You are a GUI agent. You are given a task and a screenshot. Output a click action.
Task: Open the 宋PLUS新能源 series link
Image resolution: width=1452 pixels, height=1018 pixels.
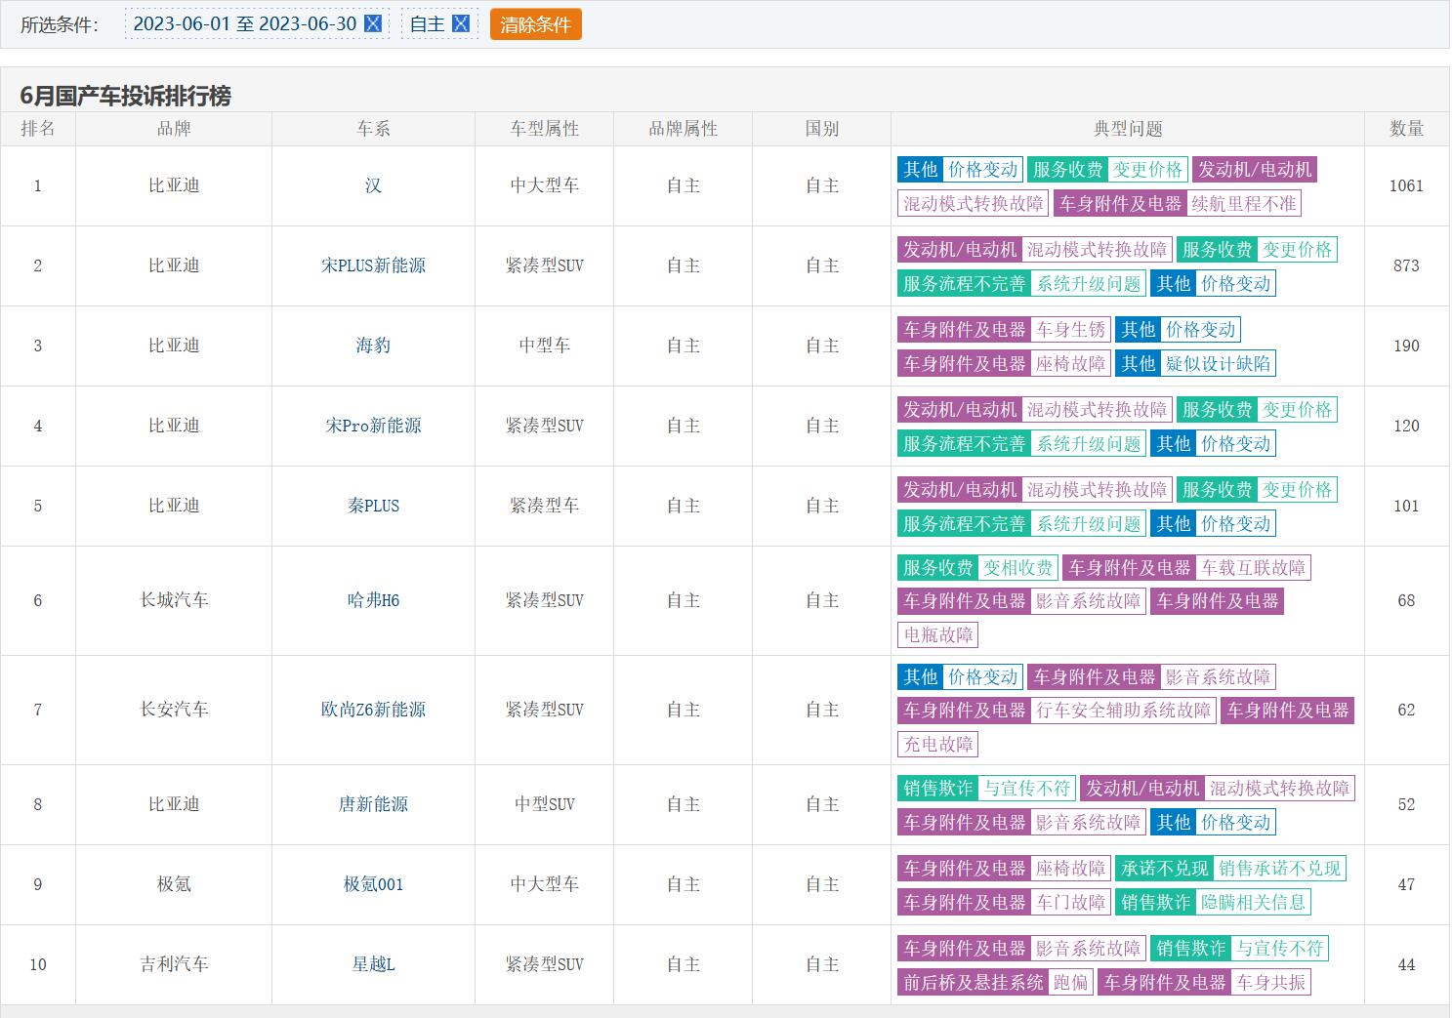pos(373,265)
